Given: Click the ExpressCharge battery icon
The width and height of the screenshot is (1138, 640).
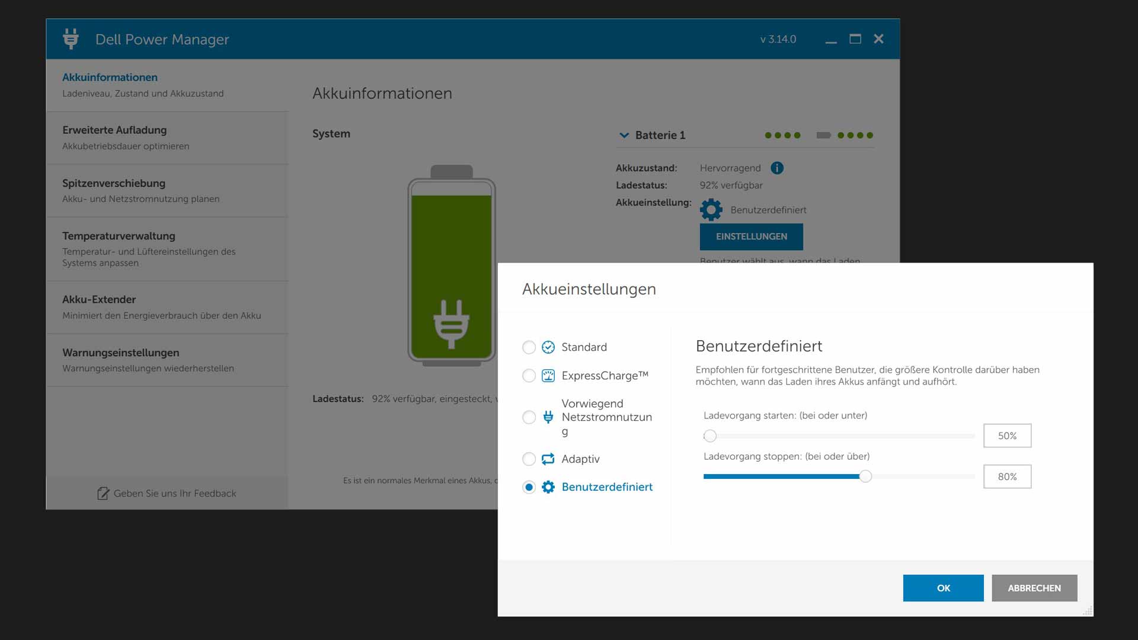Looking at the screenshot, I should click(548, 376).
